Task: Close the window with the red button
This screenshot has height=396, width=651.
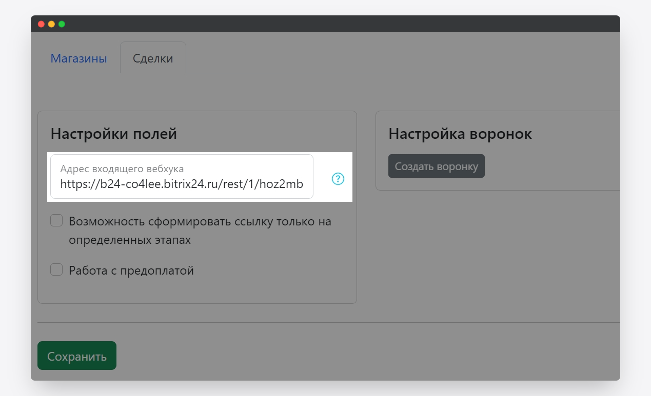Action: (41, 24)
